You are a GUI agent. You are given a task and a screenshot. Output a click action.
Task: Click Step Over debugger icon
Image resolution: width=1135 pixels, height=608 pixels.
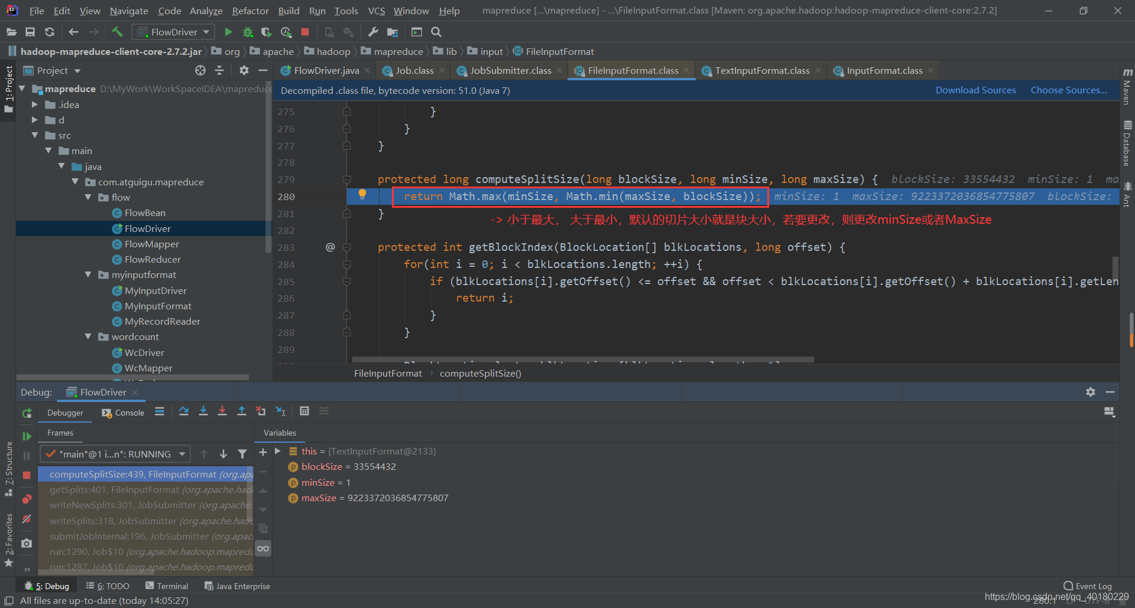tap(184, 411)
